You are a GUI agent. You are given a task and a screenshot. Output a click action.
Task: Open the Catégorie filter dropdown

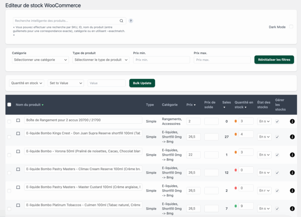coord(40,60)
